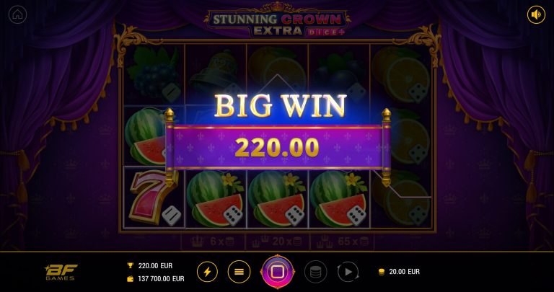Toggle turbo lightning spin mode
This screenshot has width=554, height=292.
208,272
